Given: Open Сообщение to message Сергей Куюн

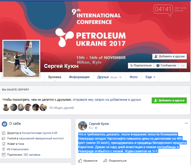Looking at the screenshot, I should pos(166,65).
